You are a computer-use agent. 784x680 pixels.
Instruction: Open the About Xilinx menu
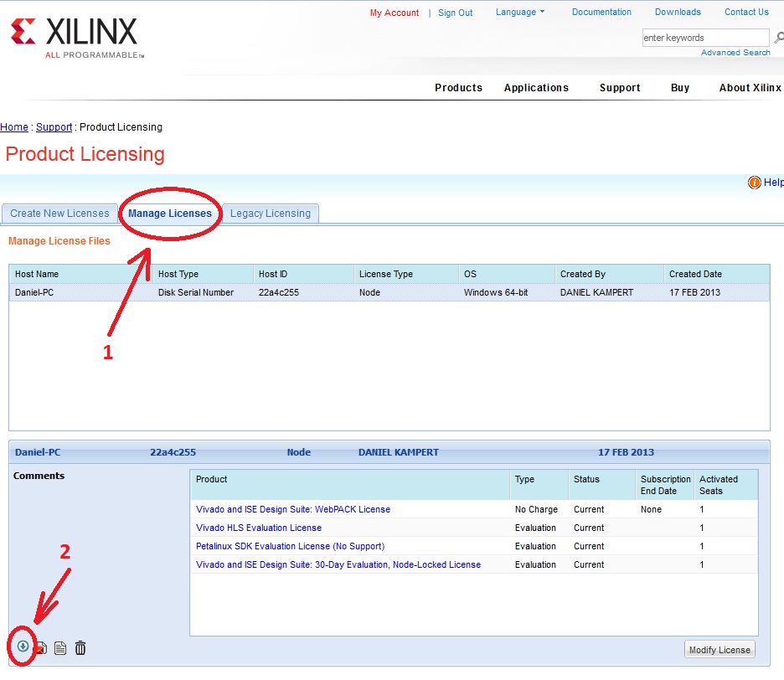(x=750, y=87)
